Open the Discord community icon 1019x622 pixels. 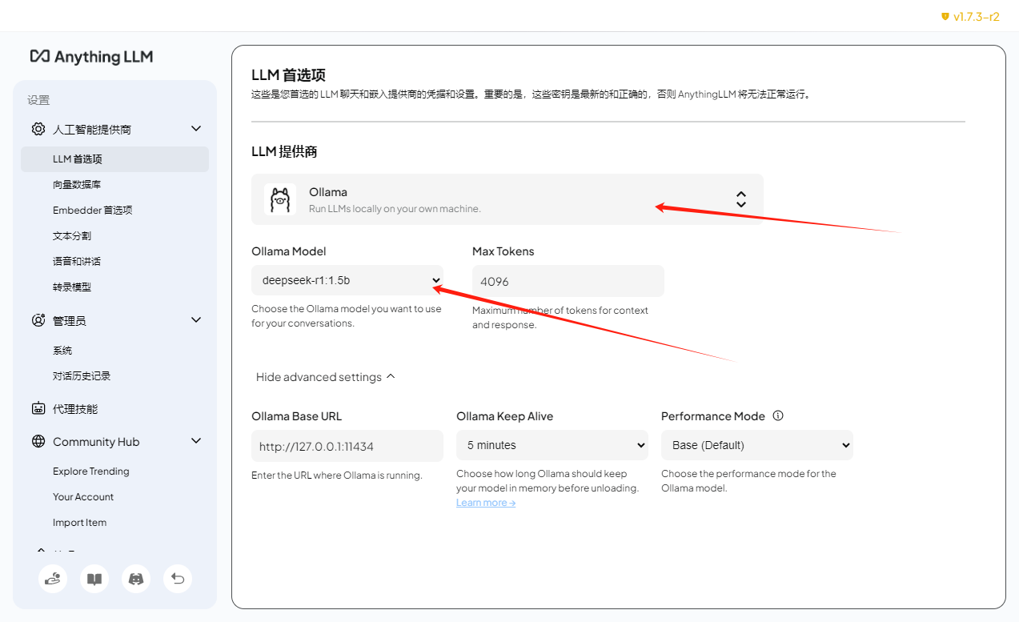pyautogui.click(x=136, y=579)
